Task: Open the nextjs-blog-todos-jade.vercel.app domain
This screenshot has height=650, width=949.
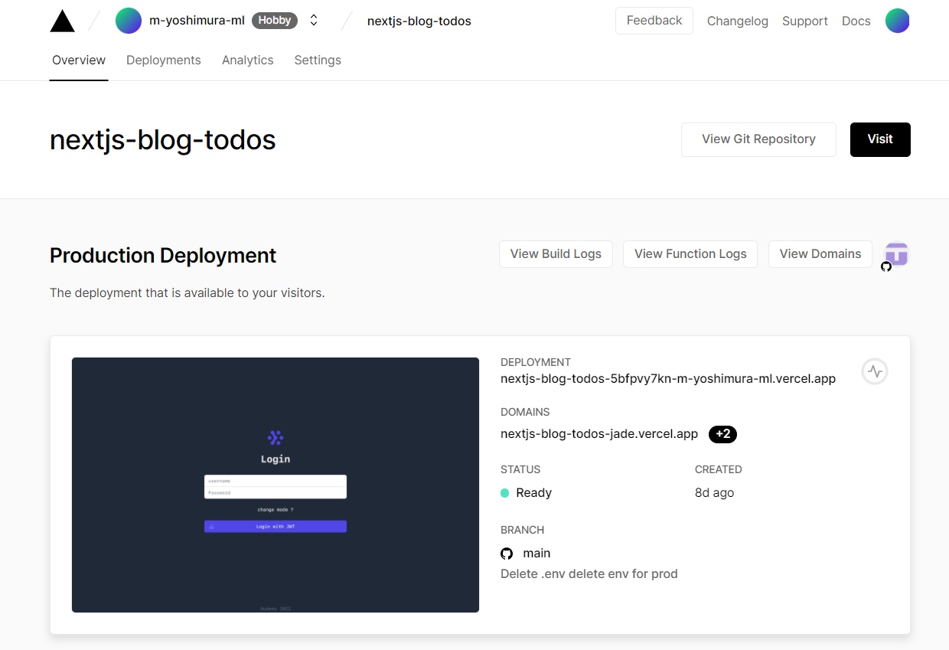Action: tap(599, 433)
